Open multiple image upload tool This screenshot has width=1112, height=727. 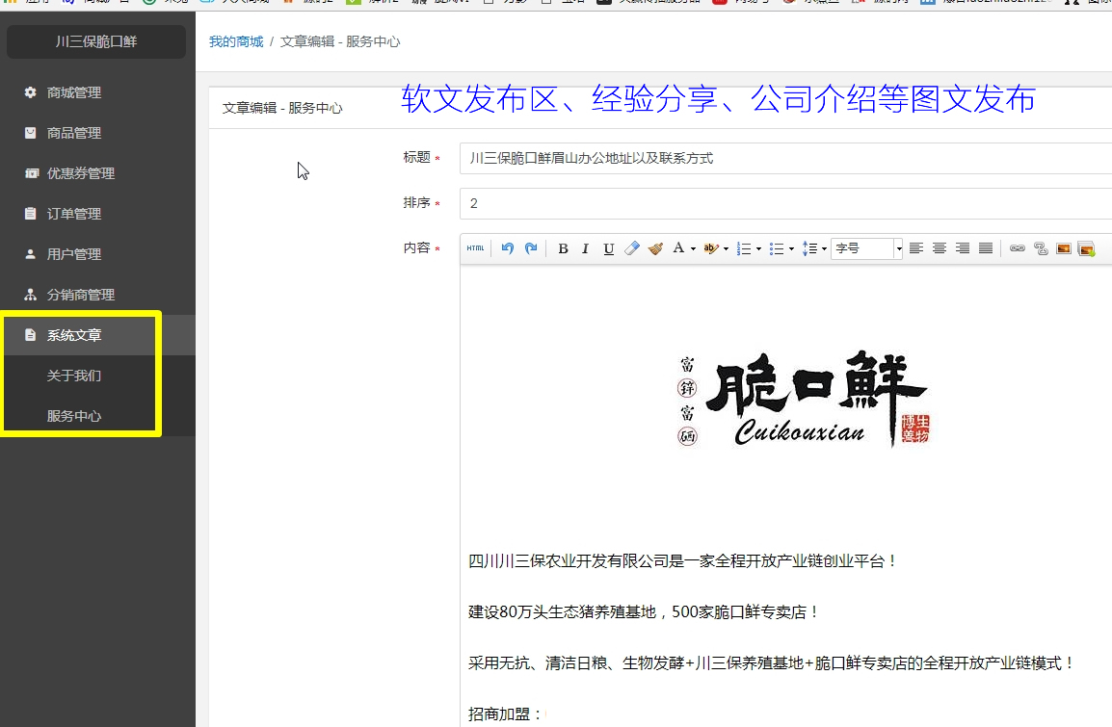pyautogui.click(x=1087, y=248)
